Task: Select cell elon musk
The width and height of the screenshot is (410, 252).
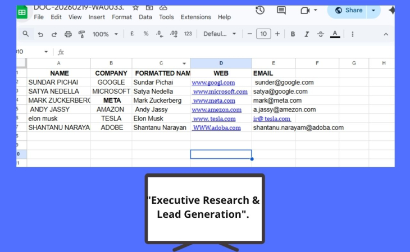Action: click(58, 118)
